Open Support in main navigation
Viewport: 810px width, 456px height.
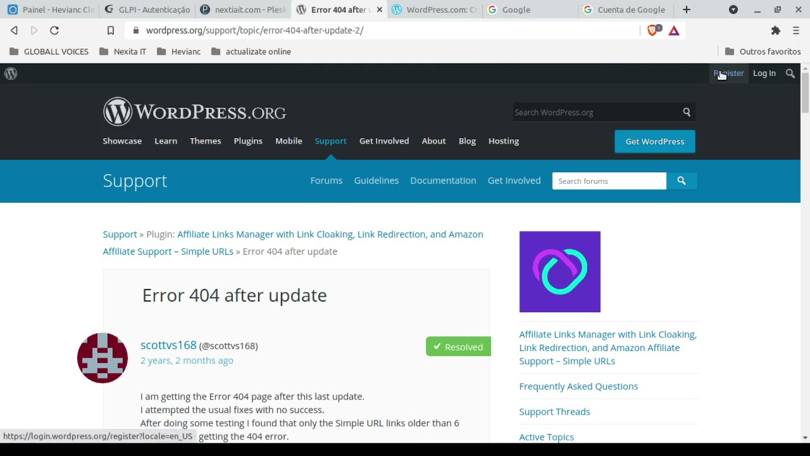[330, 141]
